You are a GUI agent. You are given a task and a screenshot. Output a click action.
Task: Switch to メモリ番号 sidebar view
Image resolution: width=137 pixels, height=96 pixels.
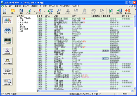click(x=8, y=41)
